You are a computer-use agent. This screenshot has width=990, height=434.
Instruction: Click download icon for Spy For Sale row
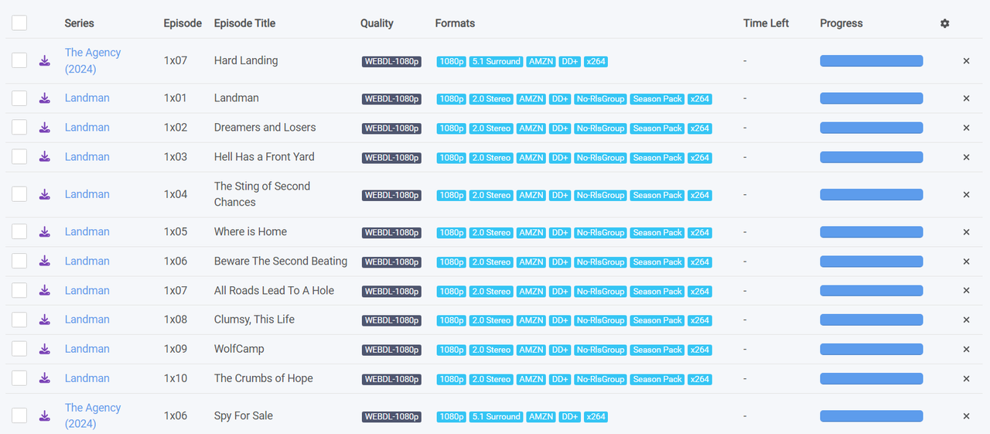point(45,416)
